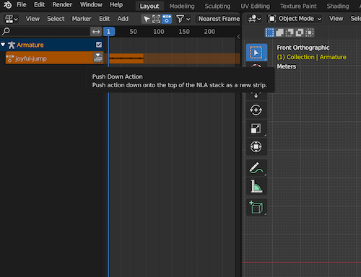This screenshot has height=277, width=361.
Task: Select the Armature channel name
Action: (30, 45)
